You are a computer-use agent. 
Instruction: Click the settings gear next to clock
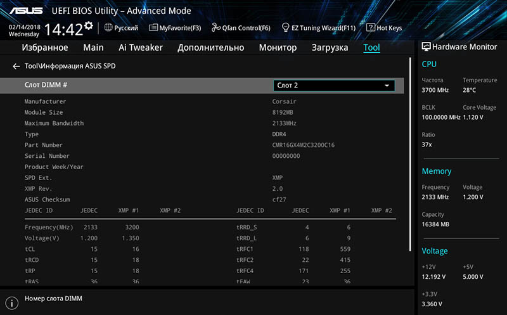point(89,25)
